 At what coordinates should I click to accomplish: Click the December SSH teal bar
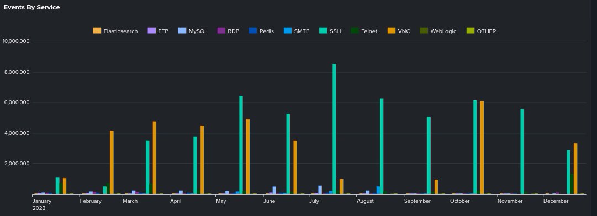click(568, 172)
